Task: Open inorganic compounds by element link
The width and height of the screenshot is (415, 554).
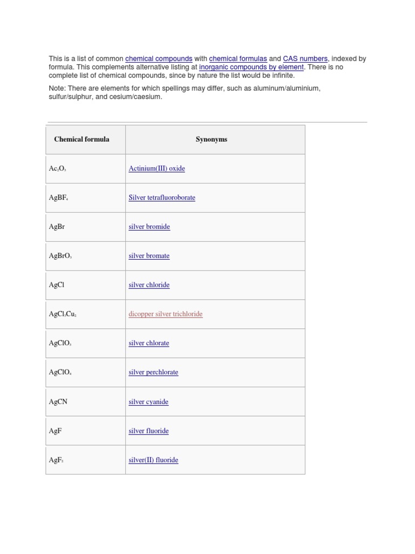Action: click(252, 67)
